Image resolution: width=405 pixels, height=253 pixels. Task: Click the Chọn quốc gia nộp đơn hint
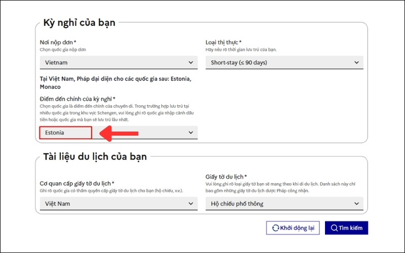click(63, 50)
